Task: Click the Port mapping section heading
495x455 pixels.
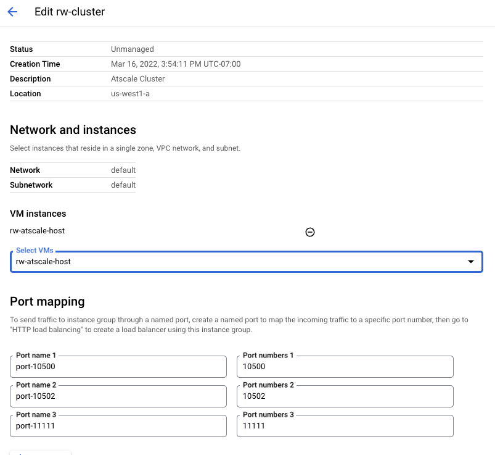Action: tap(47, 302)
